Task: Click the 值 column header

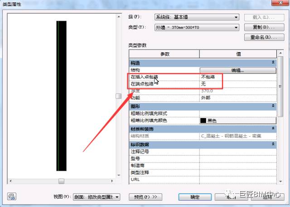Action: (238, 54)
